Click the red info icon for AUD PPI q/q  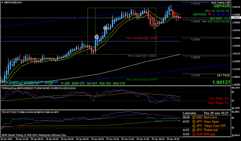click(194, 134)
